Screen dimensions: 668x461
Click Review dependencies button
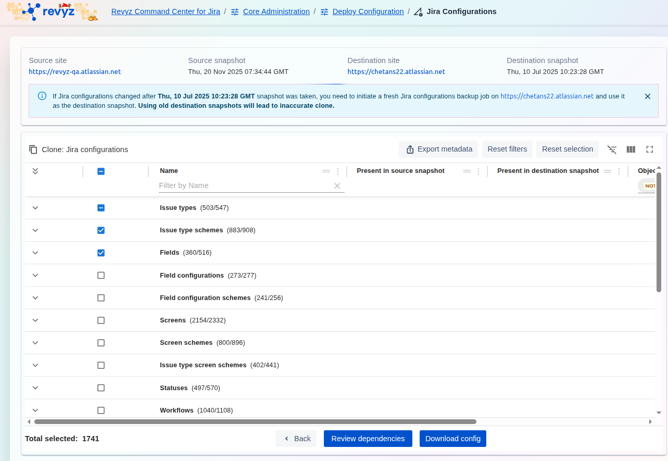368,439
